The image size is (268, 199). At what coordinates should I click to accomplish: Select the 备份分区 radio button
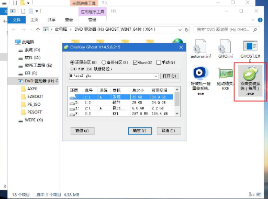(x=115, y=63)
